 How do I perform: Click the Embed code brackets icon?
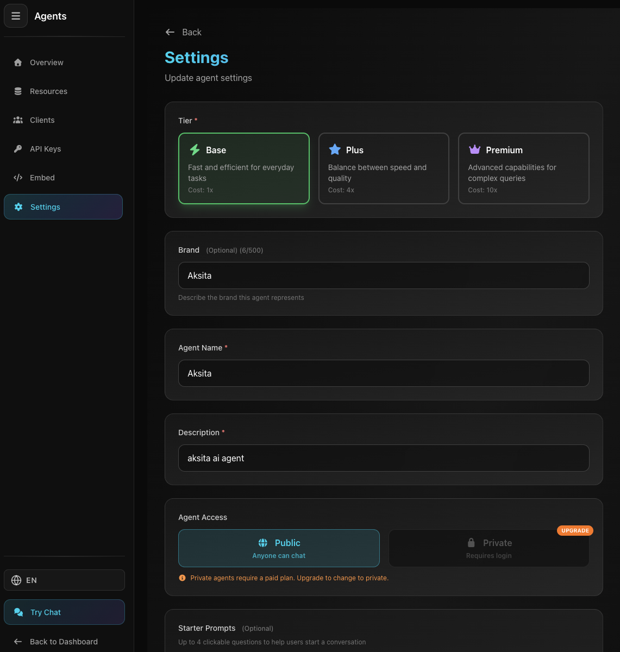coord(18,178)
